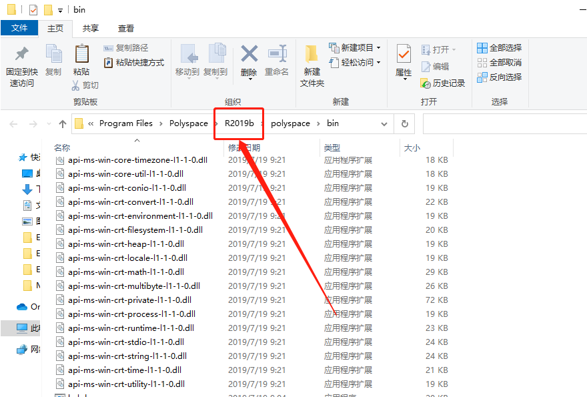Create a New folder (新建文件夹)
Viewport: 587px width, 397px height.
[312, 66]
